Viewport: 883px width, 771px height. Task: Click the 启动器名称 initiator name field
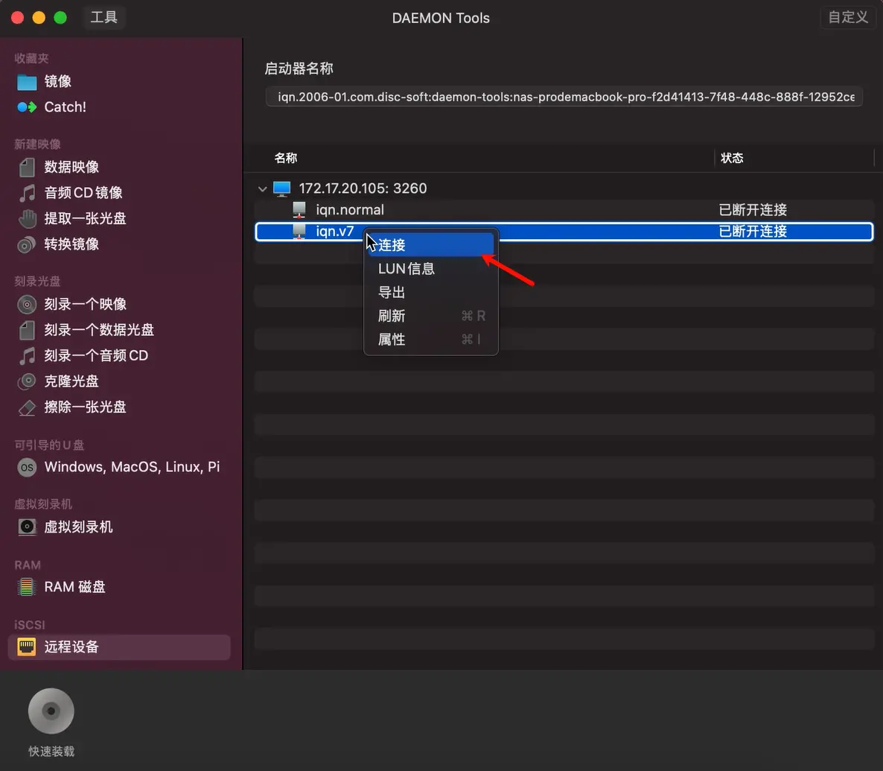click(x=564, y=97)
